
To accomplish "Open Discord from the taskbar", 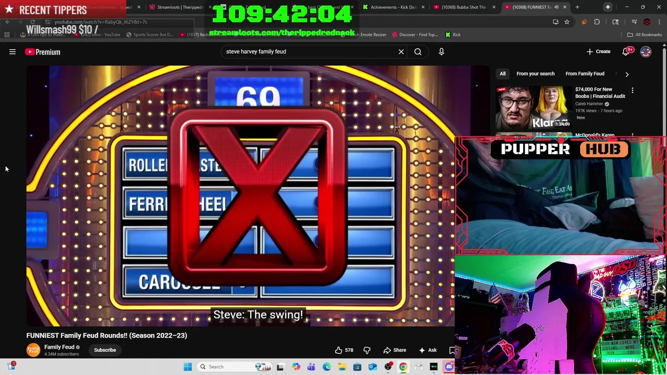I will [449, 367].
